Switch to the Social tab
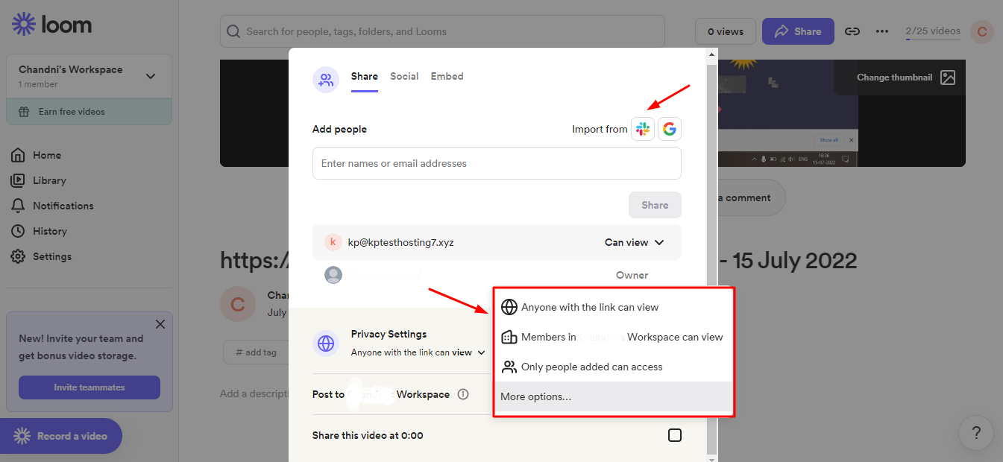Image resolution: width=1003 pixels, height=462 pixels. point(404,76)
